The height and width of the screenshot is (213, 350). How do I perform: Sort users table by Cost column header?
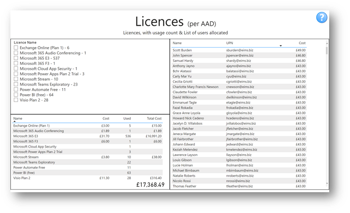[302, 43]
